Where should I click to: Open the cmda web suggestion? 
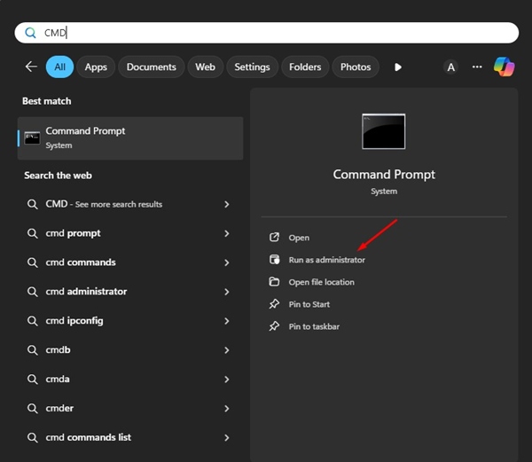click(130, 380)
